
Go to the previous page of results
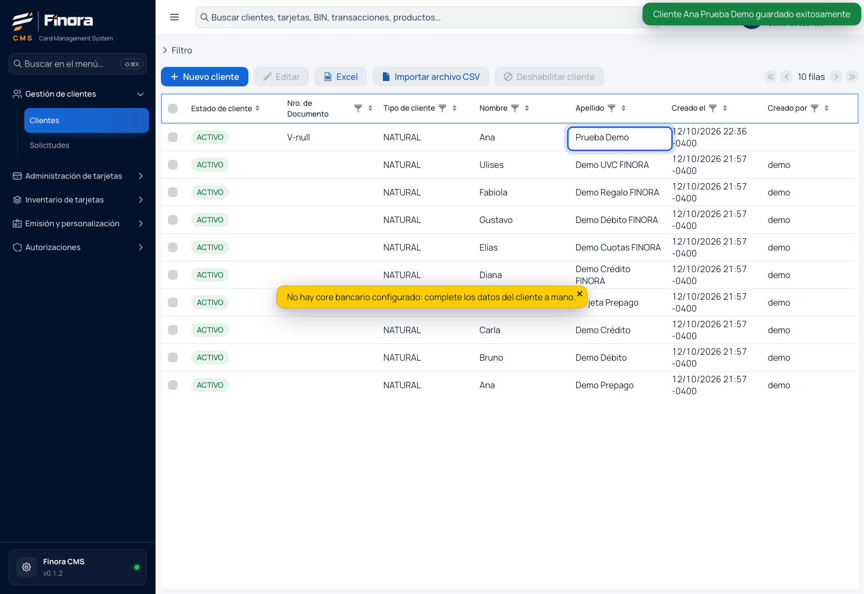click(787, 77)
